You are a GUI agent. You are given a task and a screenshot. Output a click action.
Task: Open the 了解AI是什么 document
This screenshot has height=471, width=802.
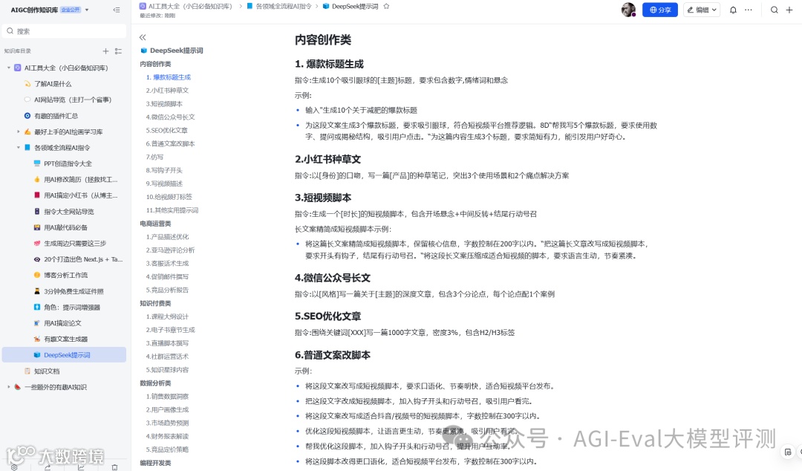point(53,84)
